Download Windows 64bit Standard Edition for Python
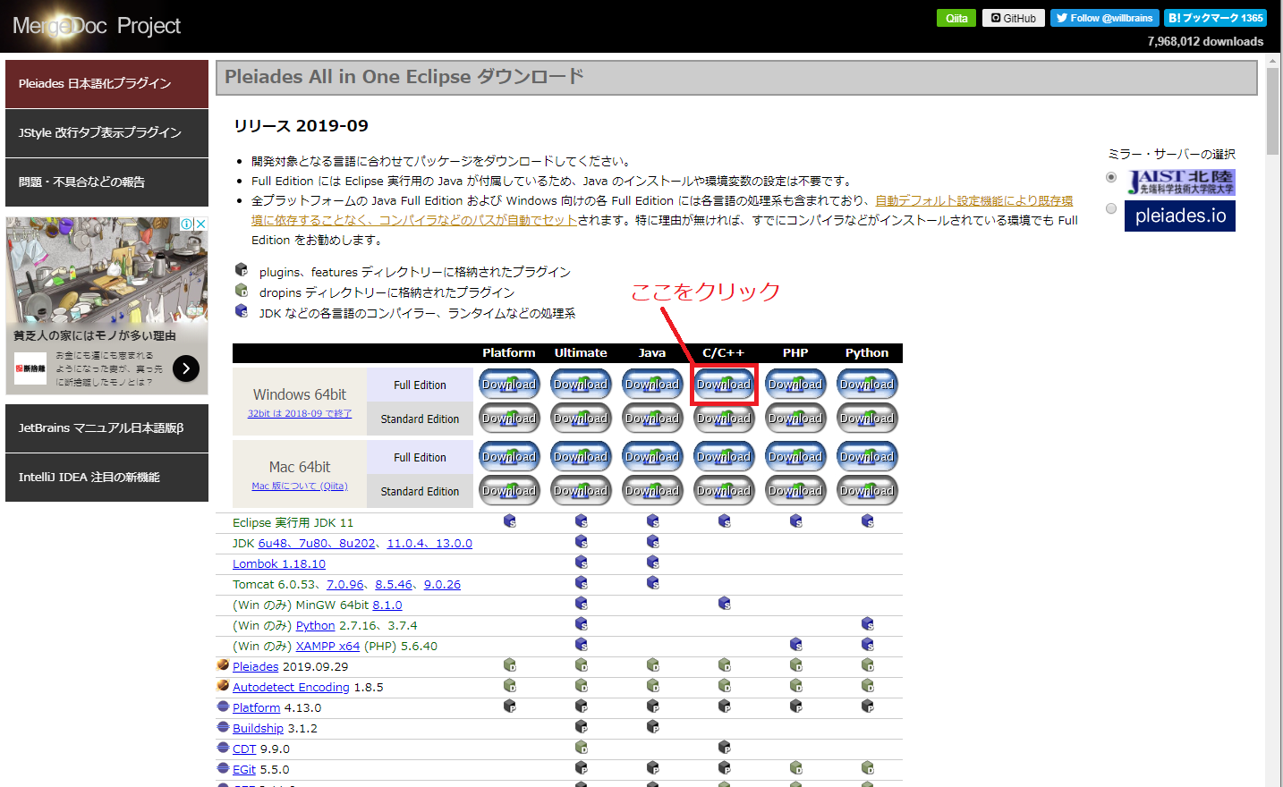1283x787 pixels. coord(867,419)
